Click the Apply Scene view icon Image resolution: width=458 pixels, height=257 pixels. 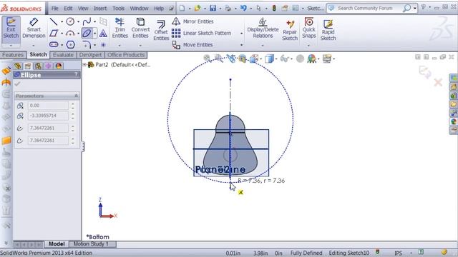pos(312,59)
